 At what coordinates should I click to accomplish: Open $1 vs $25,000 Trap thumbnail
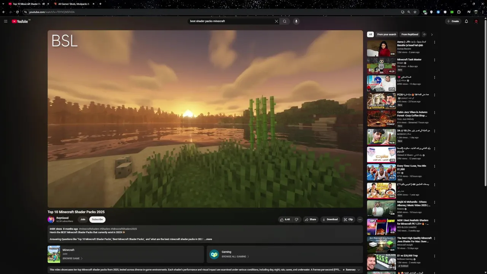click(x=381, y=262)
